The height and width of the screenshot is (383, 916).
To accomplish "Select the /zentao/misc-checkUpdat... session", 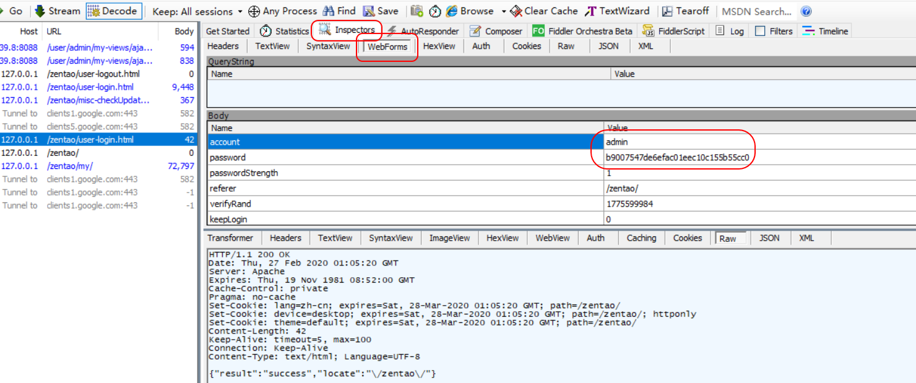I will point(98,100).
